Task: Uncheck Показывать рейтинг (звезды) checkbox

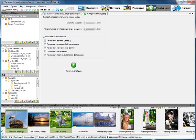Action: pos(45,41)
